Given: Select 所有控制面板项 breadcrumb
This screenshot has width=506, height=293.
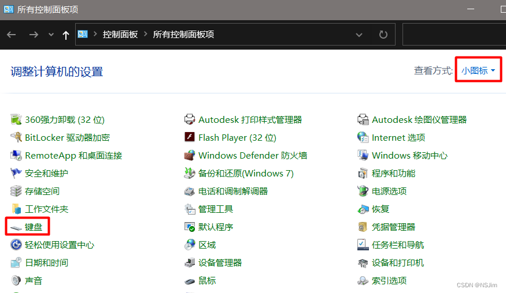Looking at the screenshot, I should coord(183,35).
